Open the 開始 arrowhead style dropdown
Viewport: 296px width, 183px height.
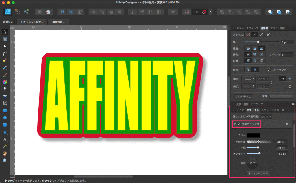tap(248, 79)
